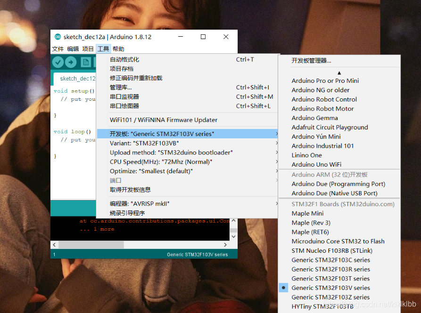Choose 修正编码并重新加载 menu entry
The image size is (421, 313).
pos(187,78)
